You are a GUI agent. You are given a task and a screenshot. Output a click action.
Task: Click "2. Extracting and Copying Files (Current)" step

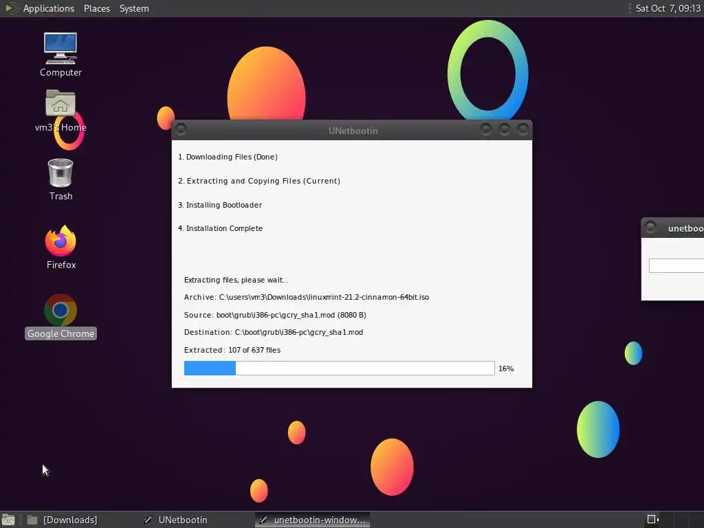pos(259,181)
